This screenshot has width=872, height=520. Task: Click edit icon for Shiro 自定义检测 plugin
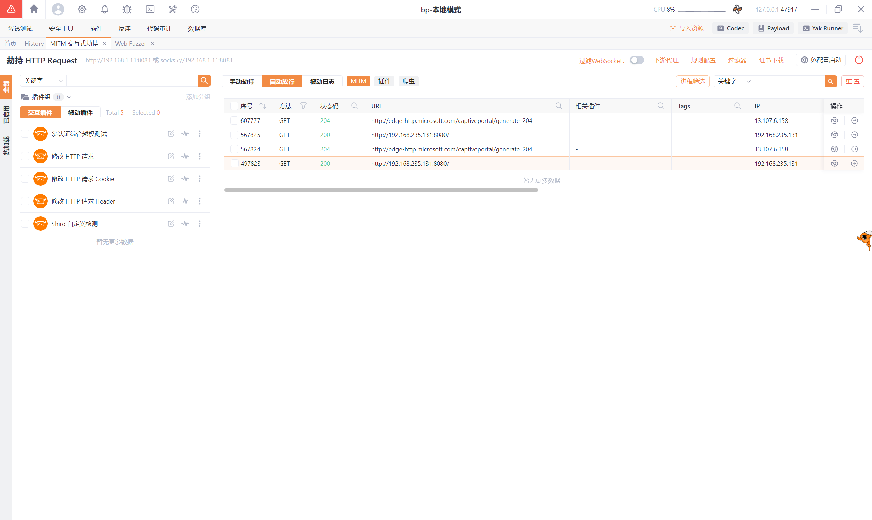point(171,224)
